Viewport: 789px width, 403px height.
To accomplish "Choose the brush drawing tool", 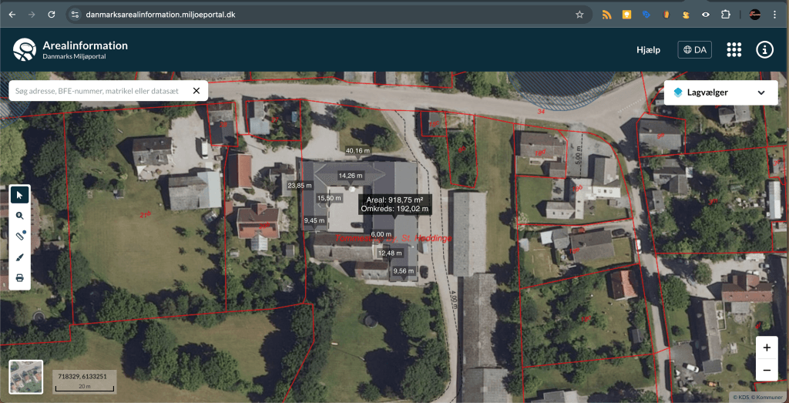I will [x=20, y=257].
